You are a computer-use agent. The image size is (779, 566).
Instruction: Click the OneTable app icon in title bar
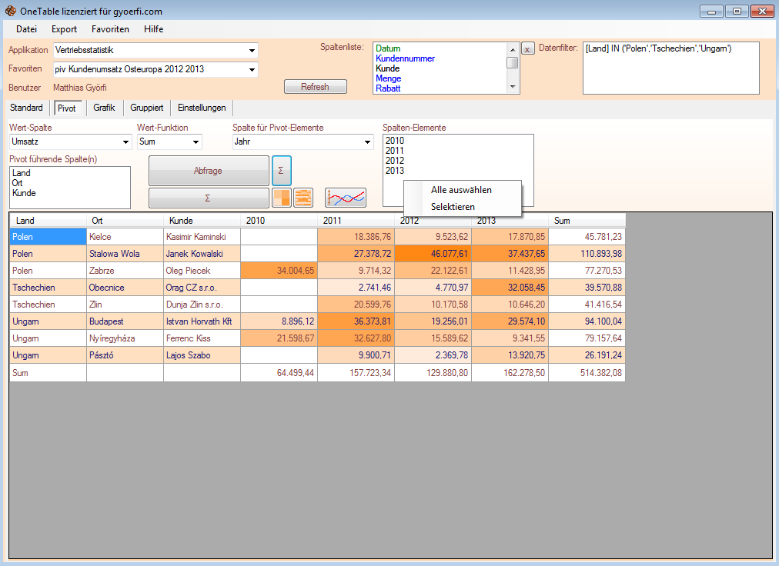click(11, 12)
